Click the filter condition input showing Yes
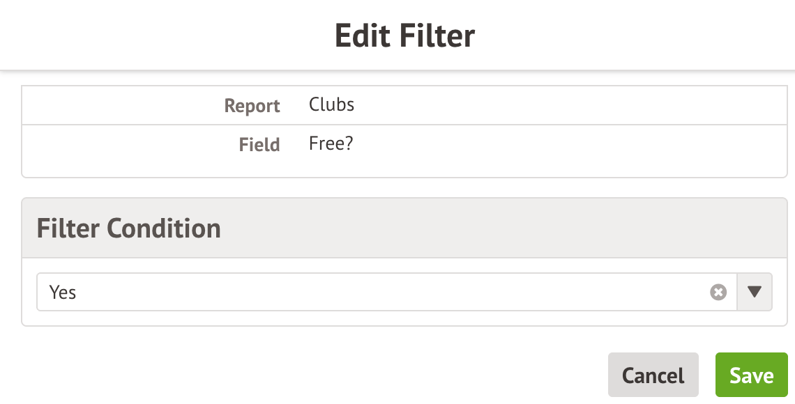Screen dimensions: 795x404 (377, 292)
